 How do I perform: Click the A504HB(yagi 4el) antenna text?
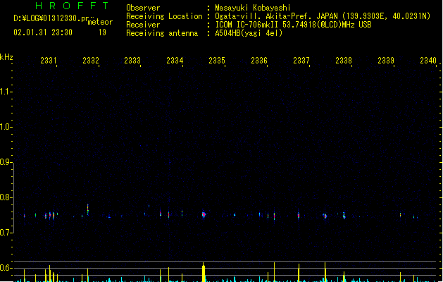pyautogui.click(x=249, y=33)
